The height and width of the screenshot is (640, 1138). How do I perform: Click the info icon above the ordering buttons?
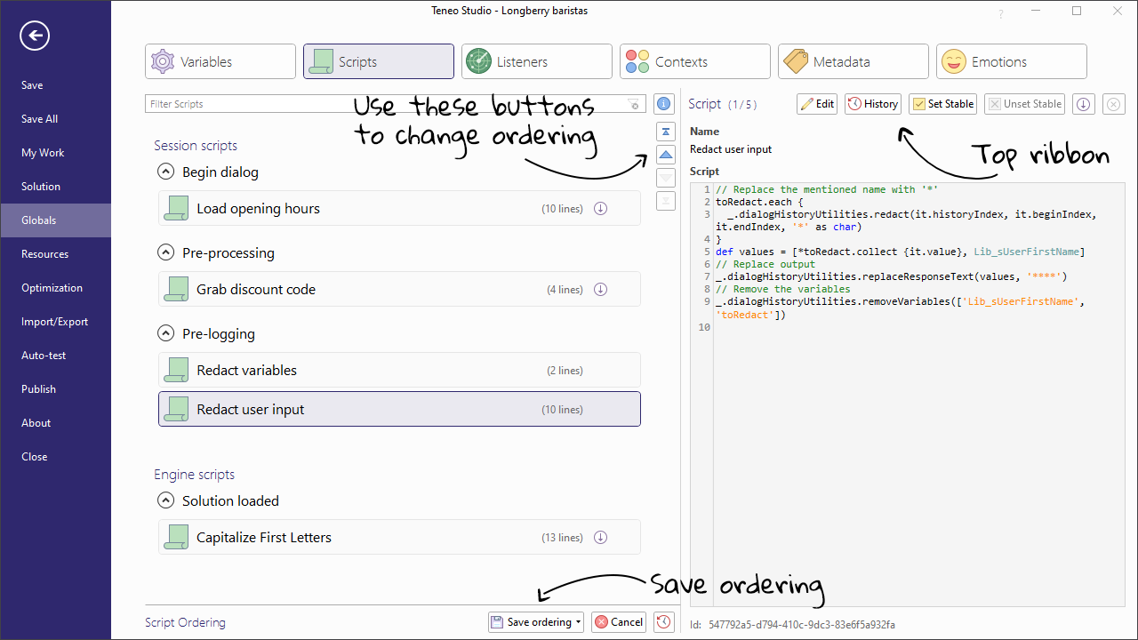point(663,103)
